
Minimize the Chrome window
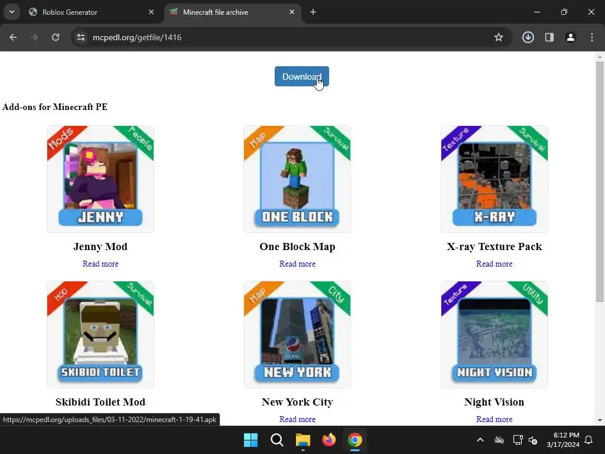536,12
